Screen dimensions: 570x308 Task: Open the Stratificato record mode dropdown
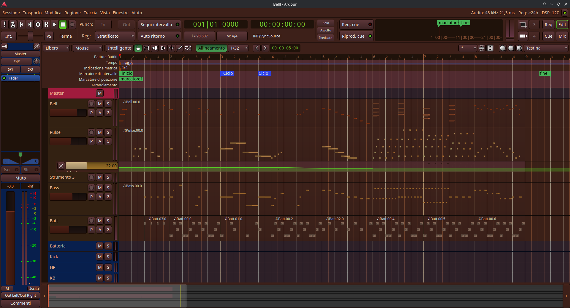coord(115,36)
